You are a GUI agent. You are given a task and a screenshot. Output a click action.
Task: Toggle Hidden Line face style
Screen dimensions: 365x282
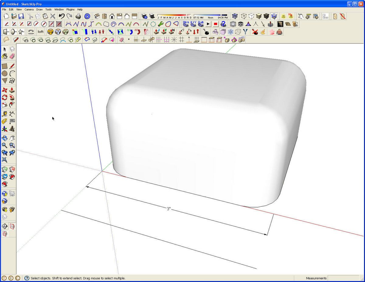(251, 16)
